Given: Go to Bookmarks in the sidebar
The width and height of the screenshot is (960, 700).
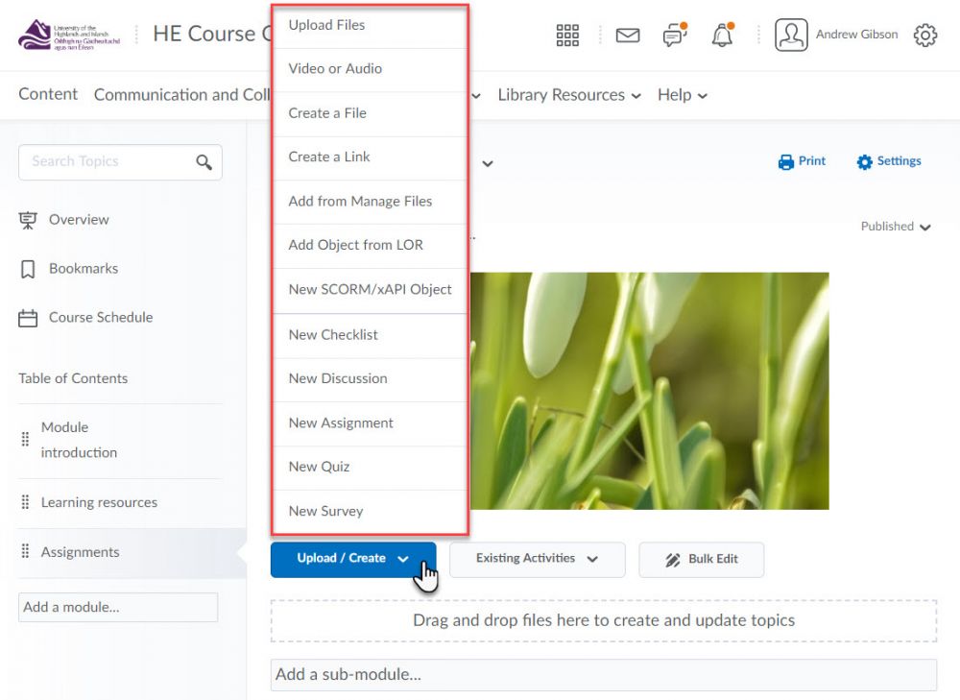Looking at the screenshot, I should click(84, 269).
